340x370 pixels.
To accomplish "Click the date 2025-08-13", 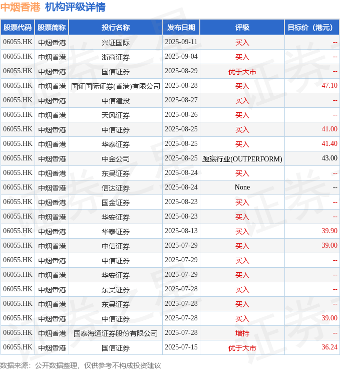I will click(181, 231).
